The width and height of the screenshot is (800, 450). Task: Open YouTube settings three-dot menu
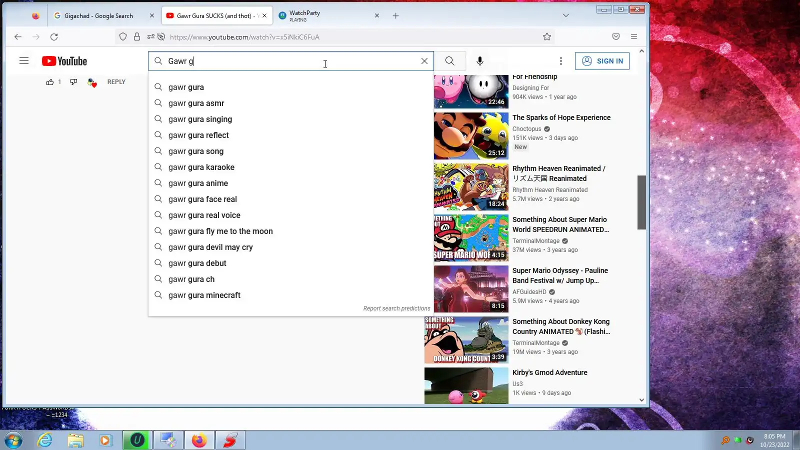561,61
